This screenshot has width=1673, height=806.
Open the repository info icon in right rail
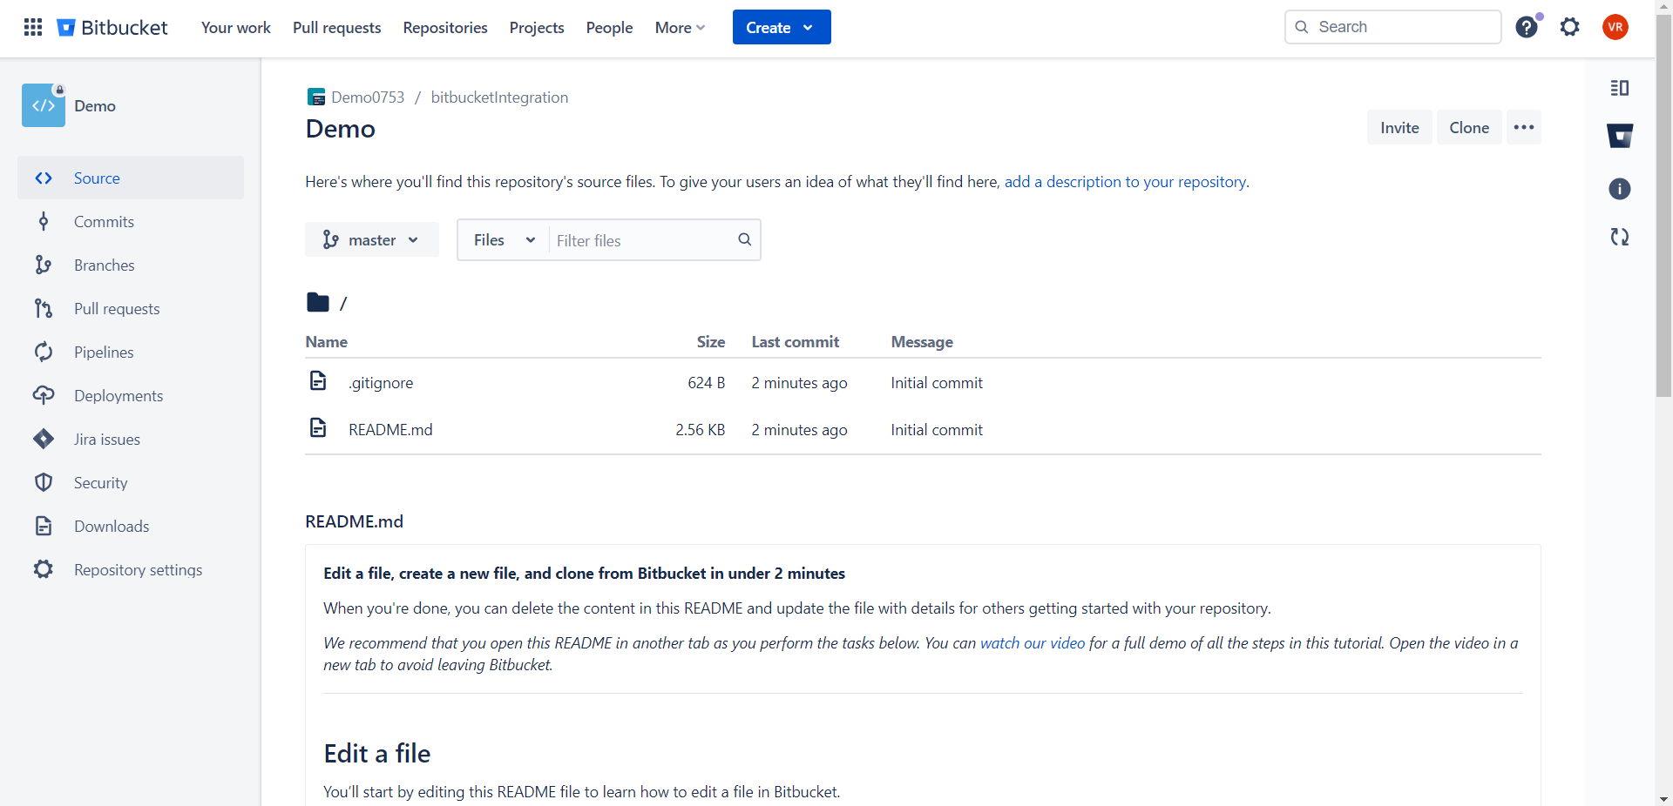tap(1619, 189)
